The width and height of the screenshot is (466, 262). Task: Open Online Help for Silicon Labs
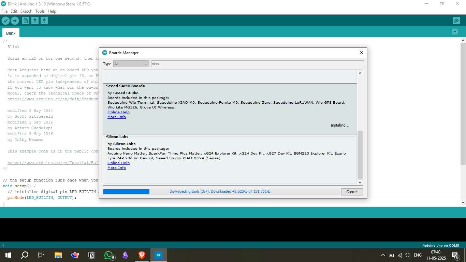(x=118, y=163)
